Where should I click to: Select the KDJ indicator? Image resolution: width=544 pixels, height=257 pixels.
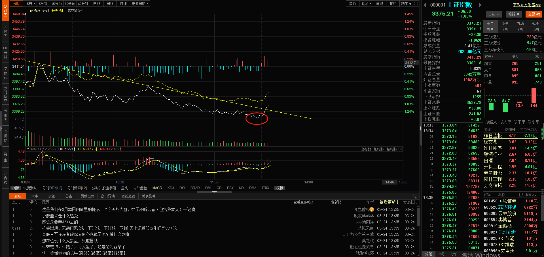(x=171, y=188)
